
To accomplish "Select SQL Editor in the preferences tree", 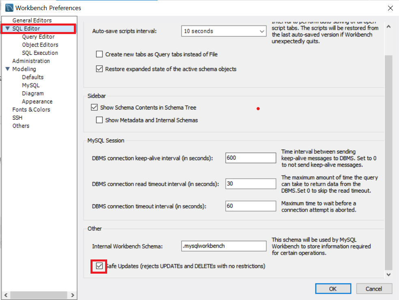I will click(x=26, y=28).
